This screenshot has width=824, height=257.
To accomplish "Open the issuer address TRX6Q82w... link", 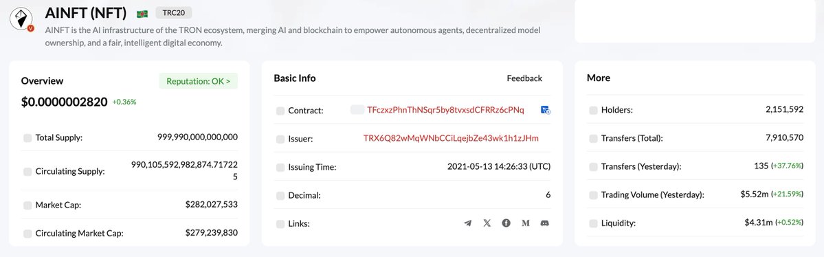I will coord(451,138).
